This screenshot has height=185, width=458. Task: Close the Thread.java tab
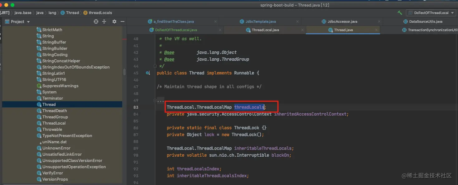coord(376,30)
